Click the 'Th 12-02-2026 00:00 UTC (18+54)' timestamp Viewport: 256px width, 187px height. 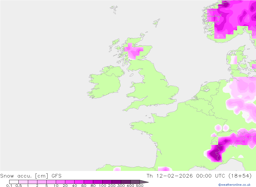[199, 176]
